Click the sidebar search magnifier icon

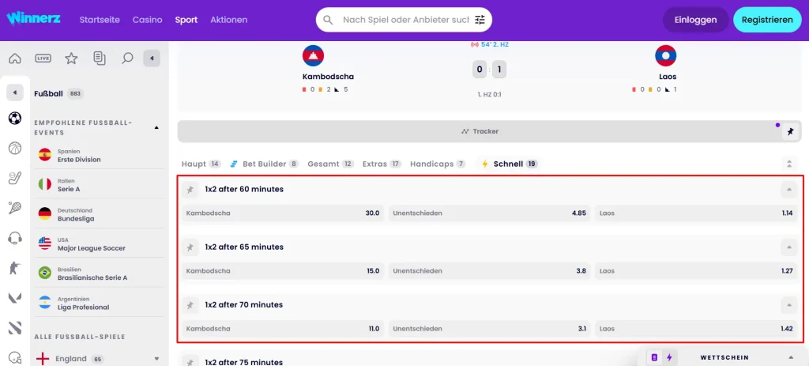pos(127,58)
